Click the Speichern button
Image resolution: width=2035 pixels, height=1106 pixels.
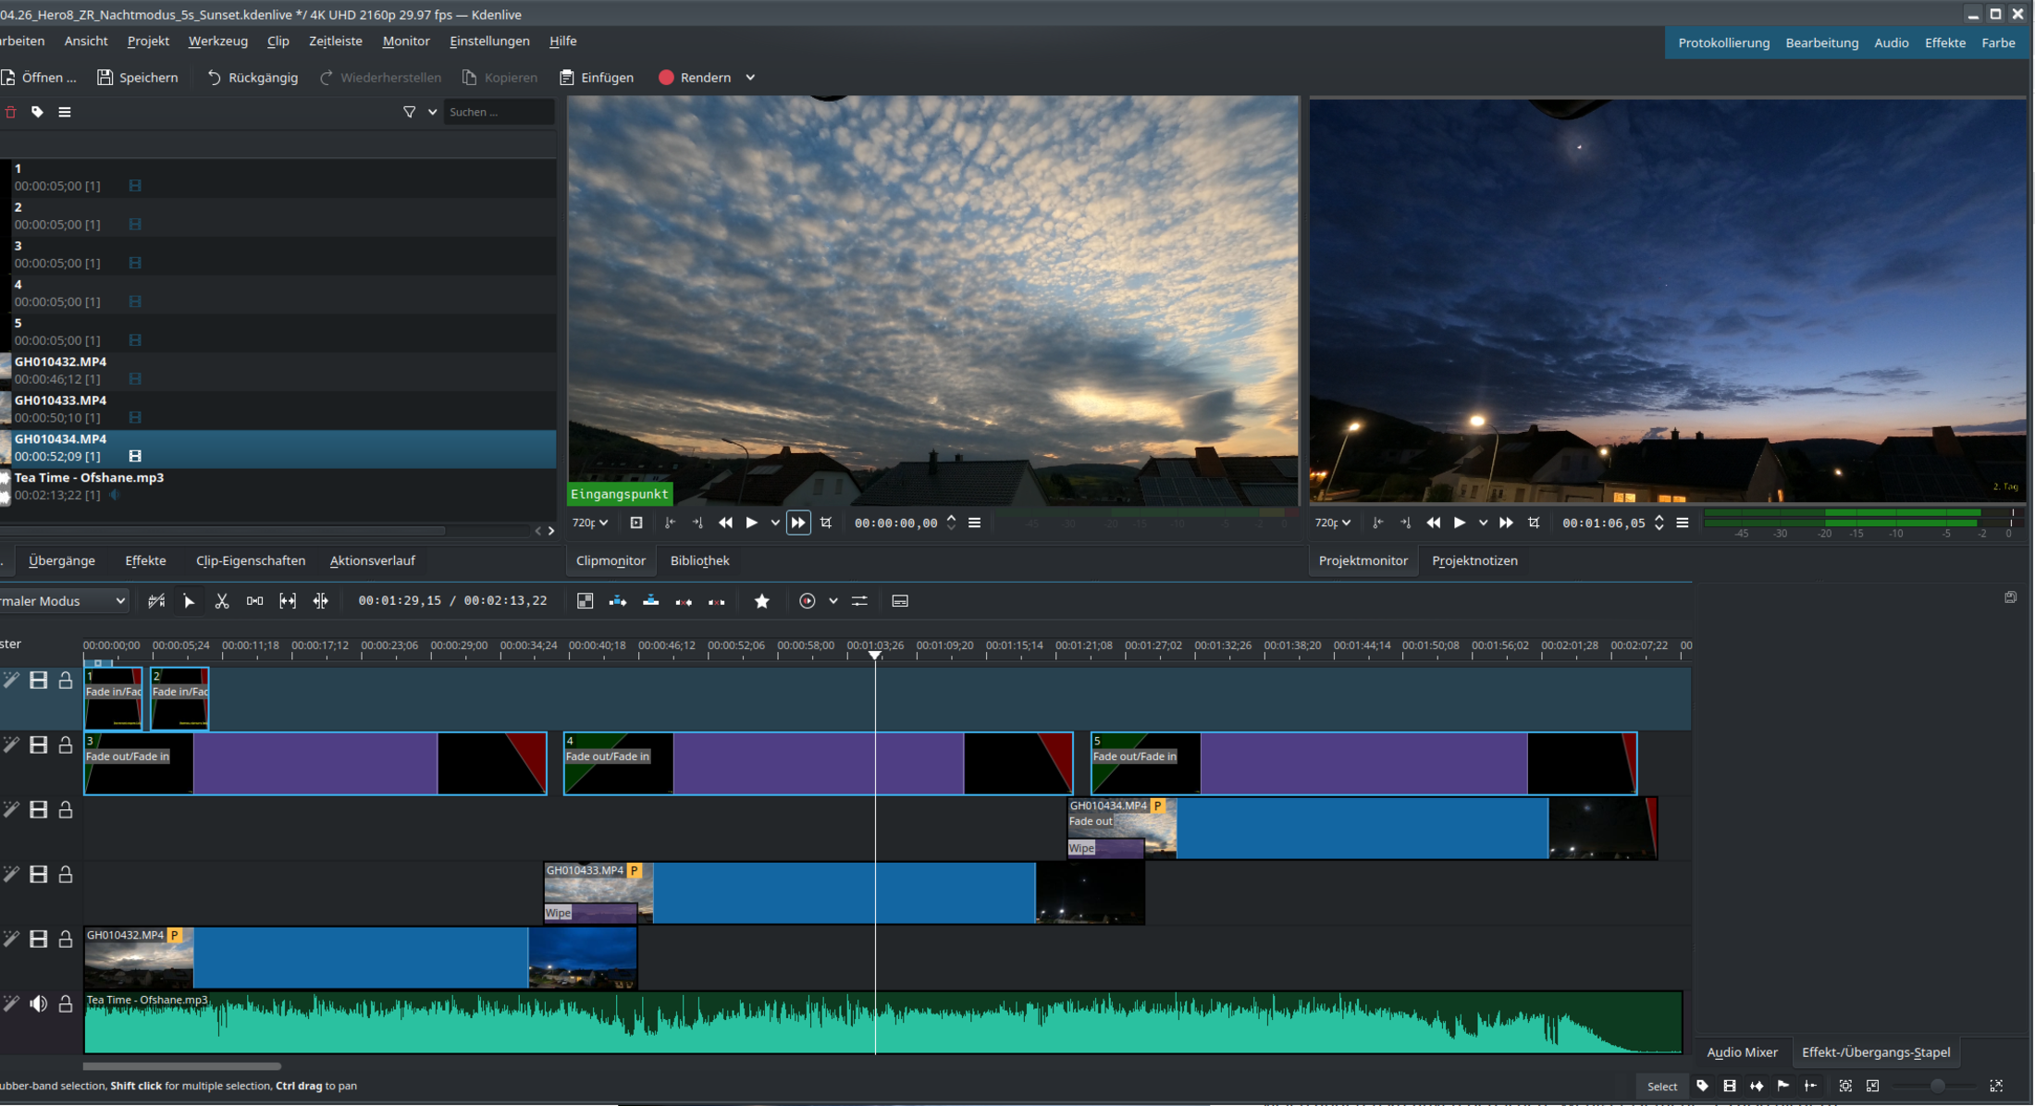(138, 78)
